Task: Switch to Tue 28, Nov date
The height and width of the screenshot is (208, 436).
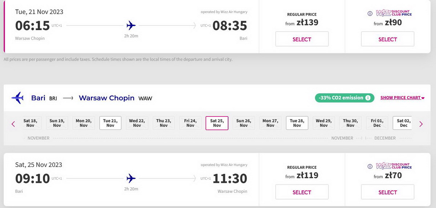Action: click(297, 123)
